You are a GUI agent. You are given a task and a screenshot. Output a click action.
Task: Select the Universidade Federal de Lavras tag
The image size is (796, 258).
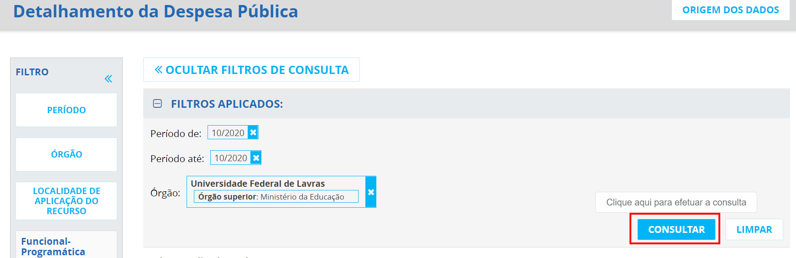[x=258, y=184]
